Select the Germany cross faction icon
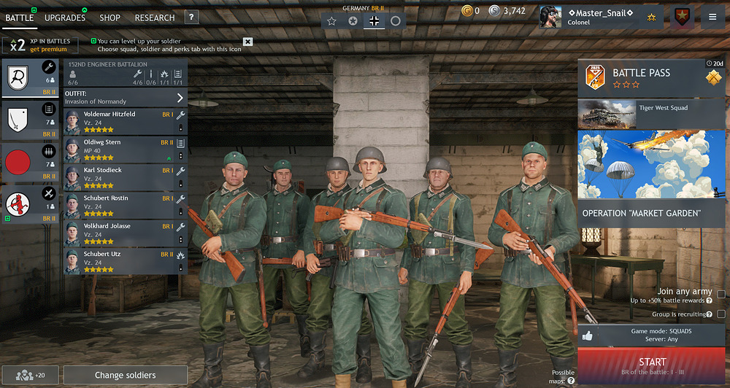This screenshot has width=730, height=388. [374, 21]
